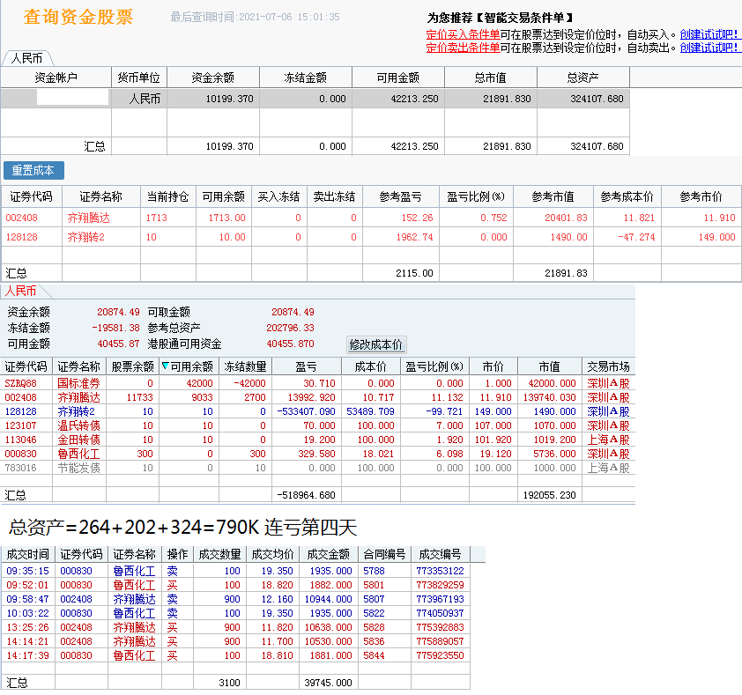
Task: Select 可用金额 42213.250 in the RMB account row
Action: coord(414,99)
